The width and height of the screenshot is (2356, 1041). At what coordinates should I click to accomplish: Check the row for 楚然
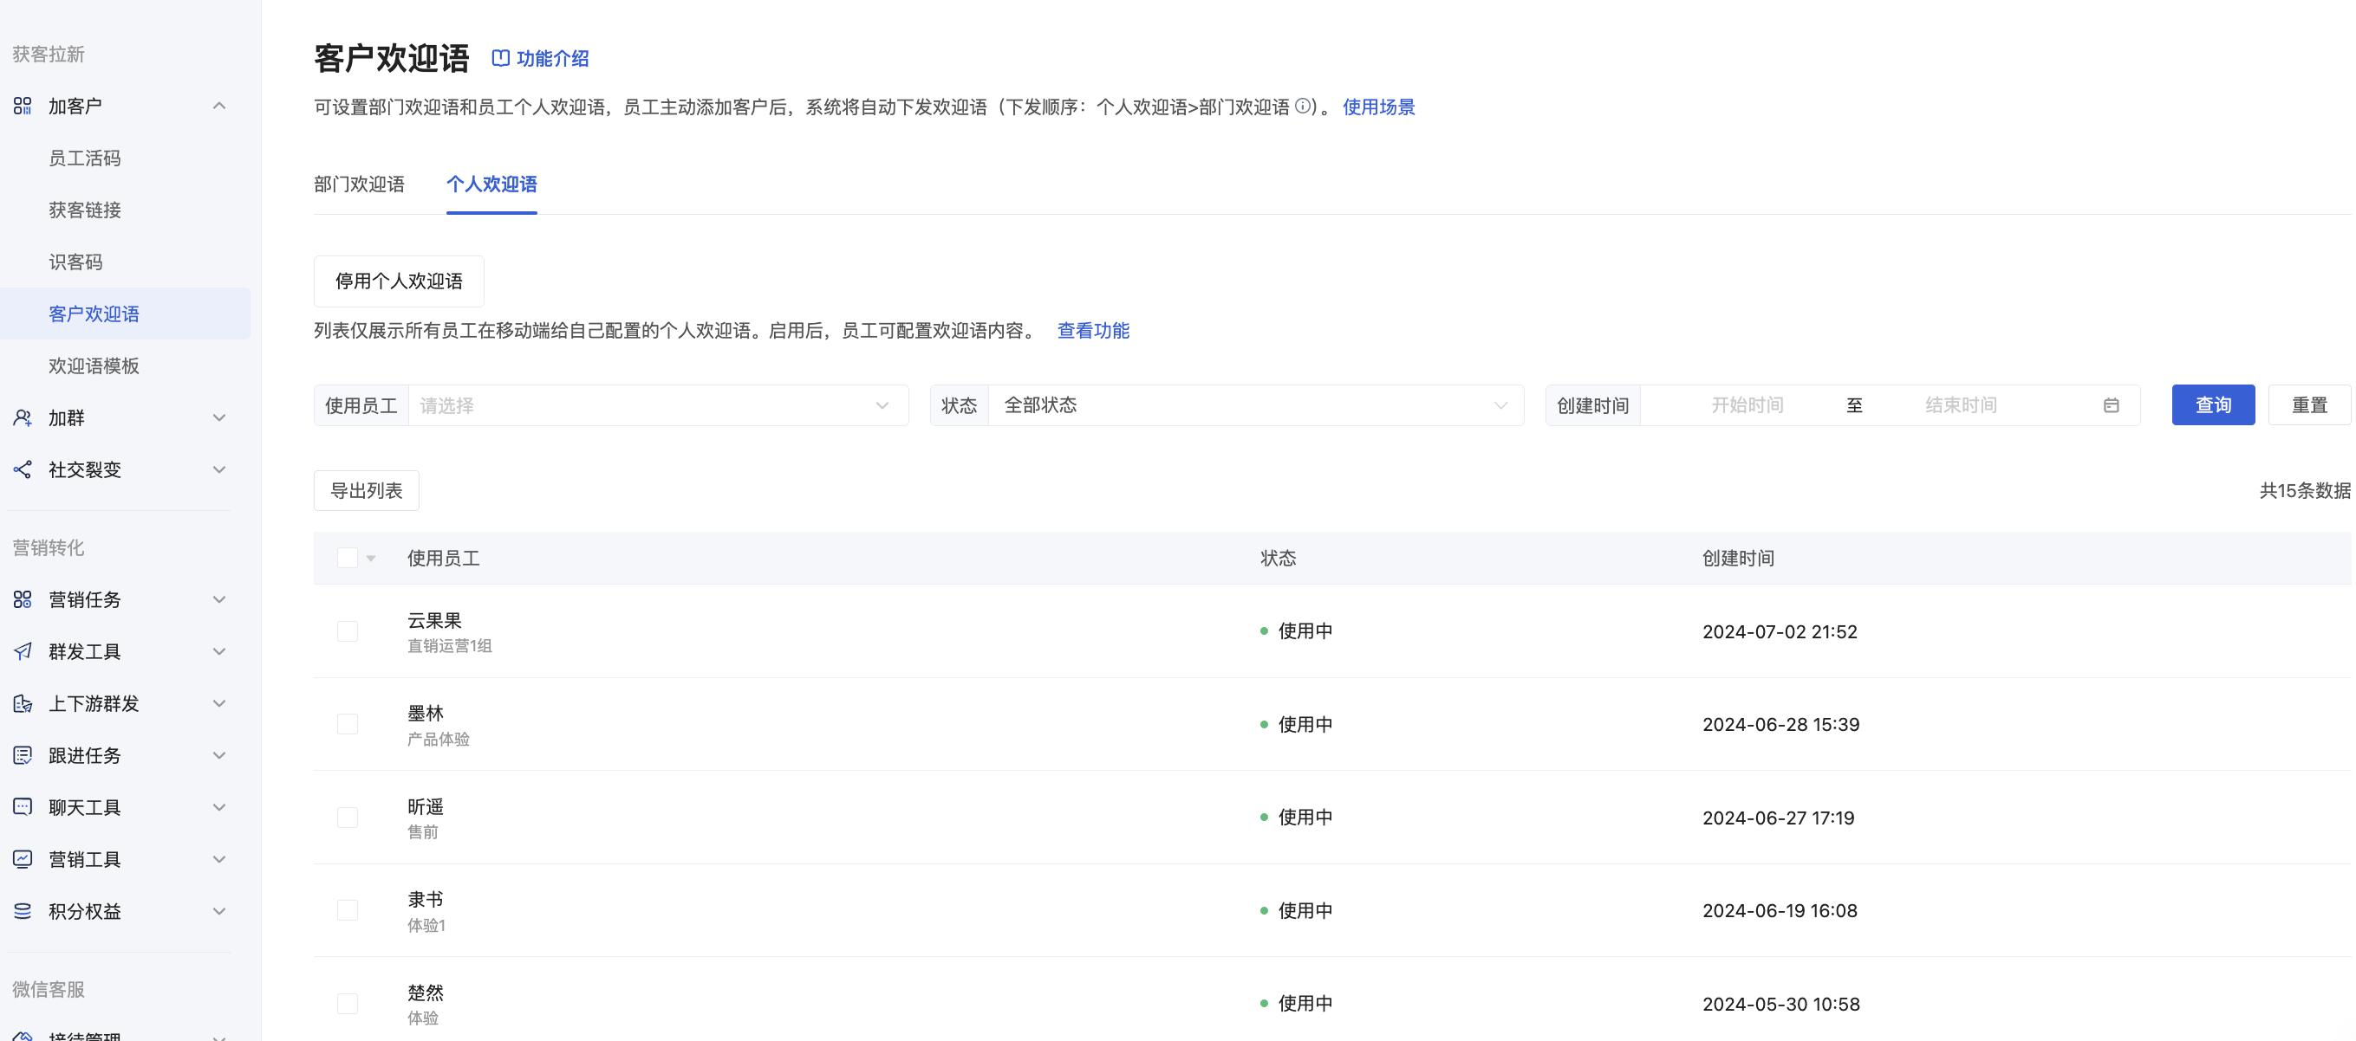pos(348,1004)
